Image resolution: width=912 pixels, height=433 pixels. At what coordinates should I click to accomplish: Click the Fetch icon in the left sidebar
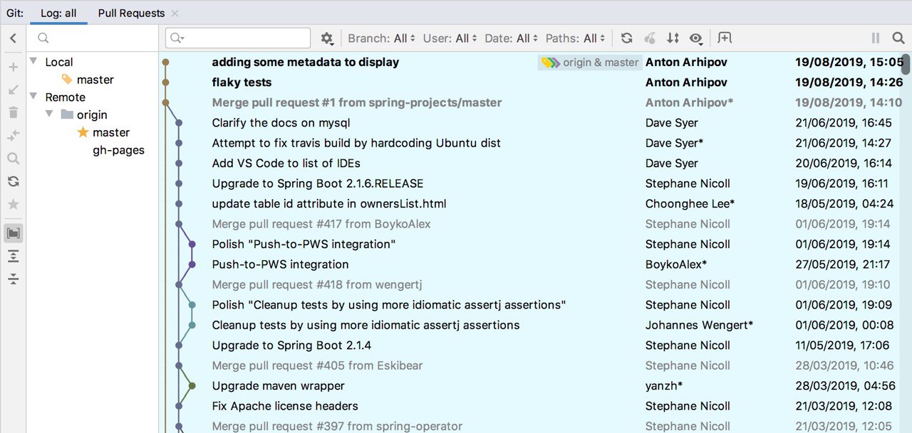click(x=13, y=181)
